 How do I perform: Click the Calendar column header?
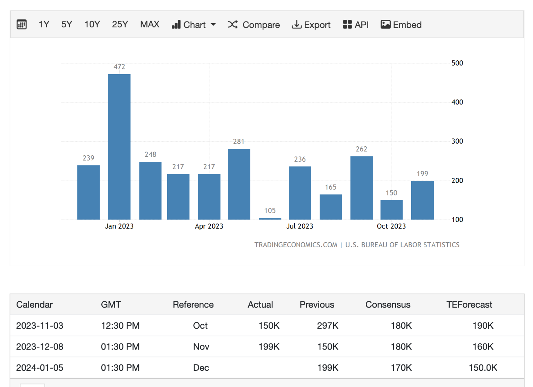pos(34,304)
